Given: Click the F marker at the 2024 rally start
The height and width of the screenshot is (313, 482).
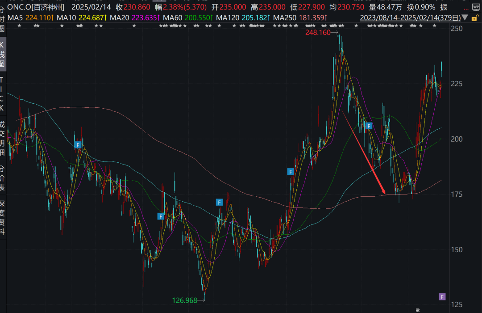Looking at the screenshot, I should coord(291,172).
